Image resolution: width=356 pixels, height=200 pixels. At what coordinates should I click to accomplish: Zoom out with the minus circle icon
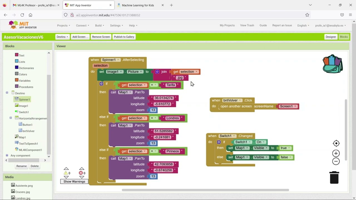[336, 161]
